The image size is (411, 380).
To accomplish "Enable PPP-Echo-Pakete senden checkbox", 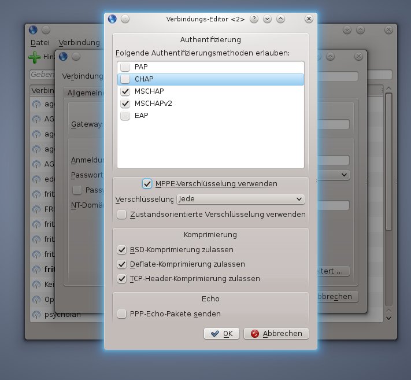I will point(122,314).
